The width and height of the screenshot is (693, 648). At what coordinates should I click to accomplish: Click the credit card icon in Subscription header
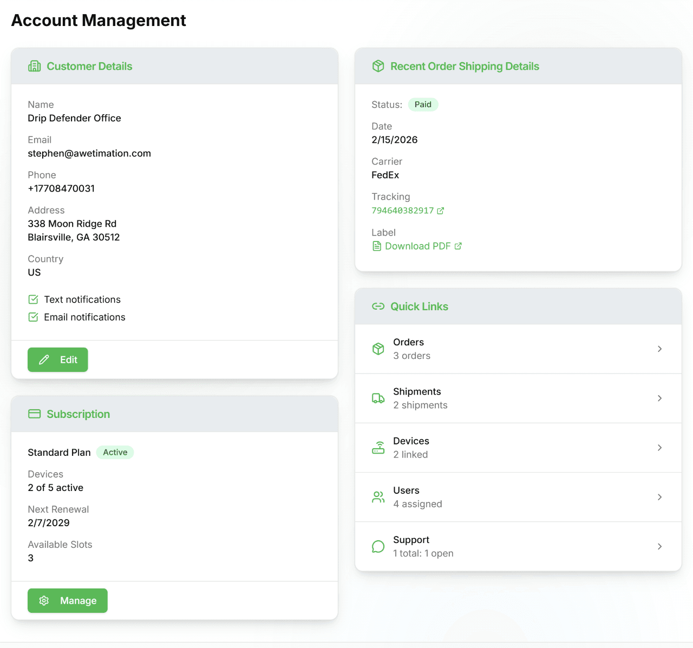coord(34,414)
